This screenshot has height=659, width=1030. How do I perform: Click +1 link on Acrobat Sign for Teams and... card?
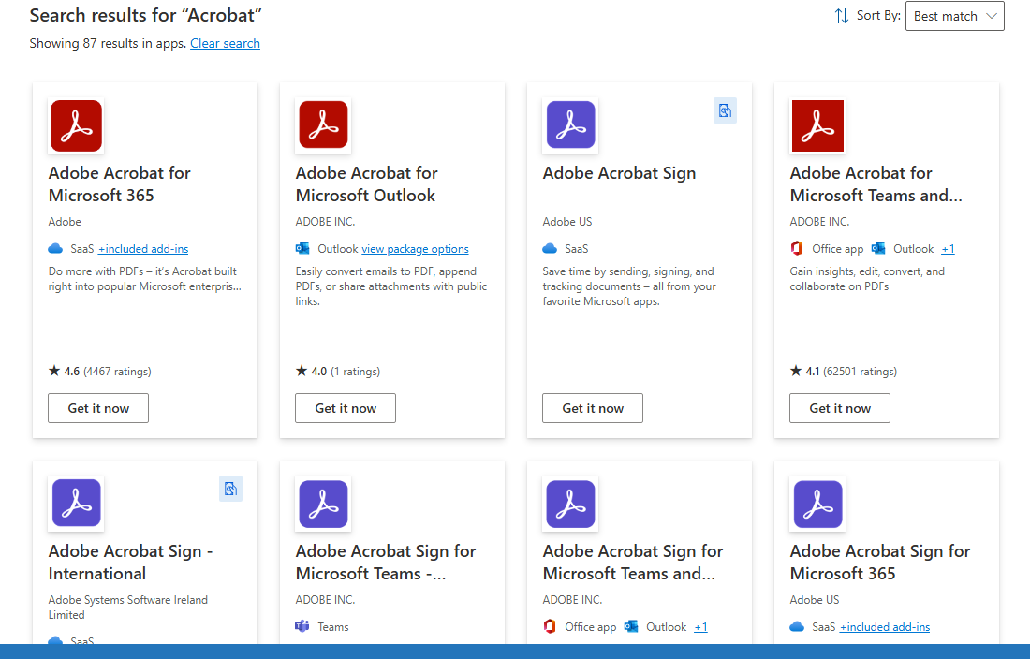tap(701, 627)
